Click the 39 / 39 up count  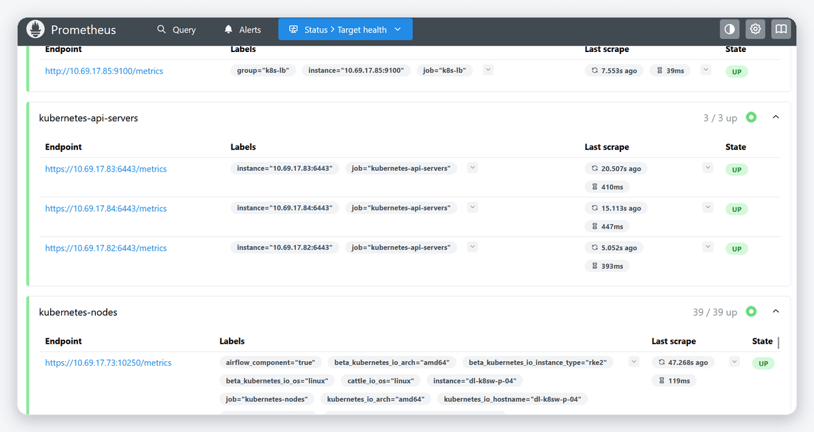(x=715, y=312)
